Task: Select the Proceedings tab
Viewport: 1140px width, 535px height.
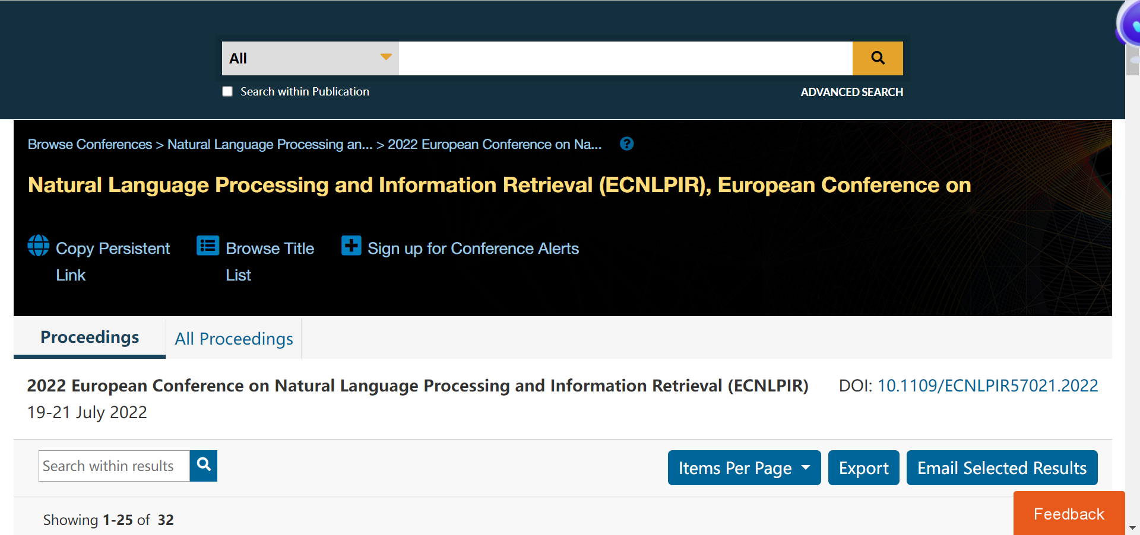Action: pyautogui.click(x=90, y=337)
